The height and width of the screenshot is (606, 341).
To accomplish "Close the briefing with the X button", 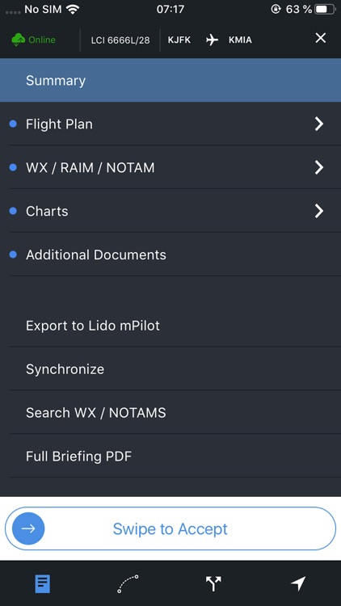I will pos(321,38).
